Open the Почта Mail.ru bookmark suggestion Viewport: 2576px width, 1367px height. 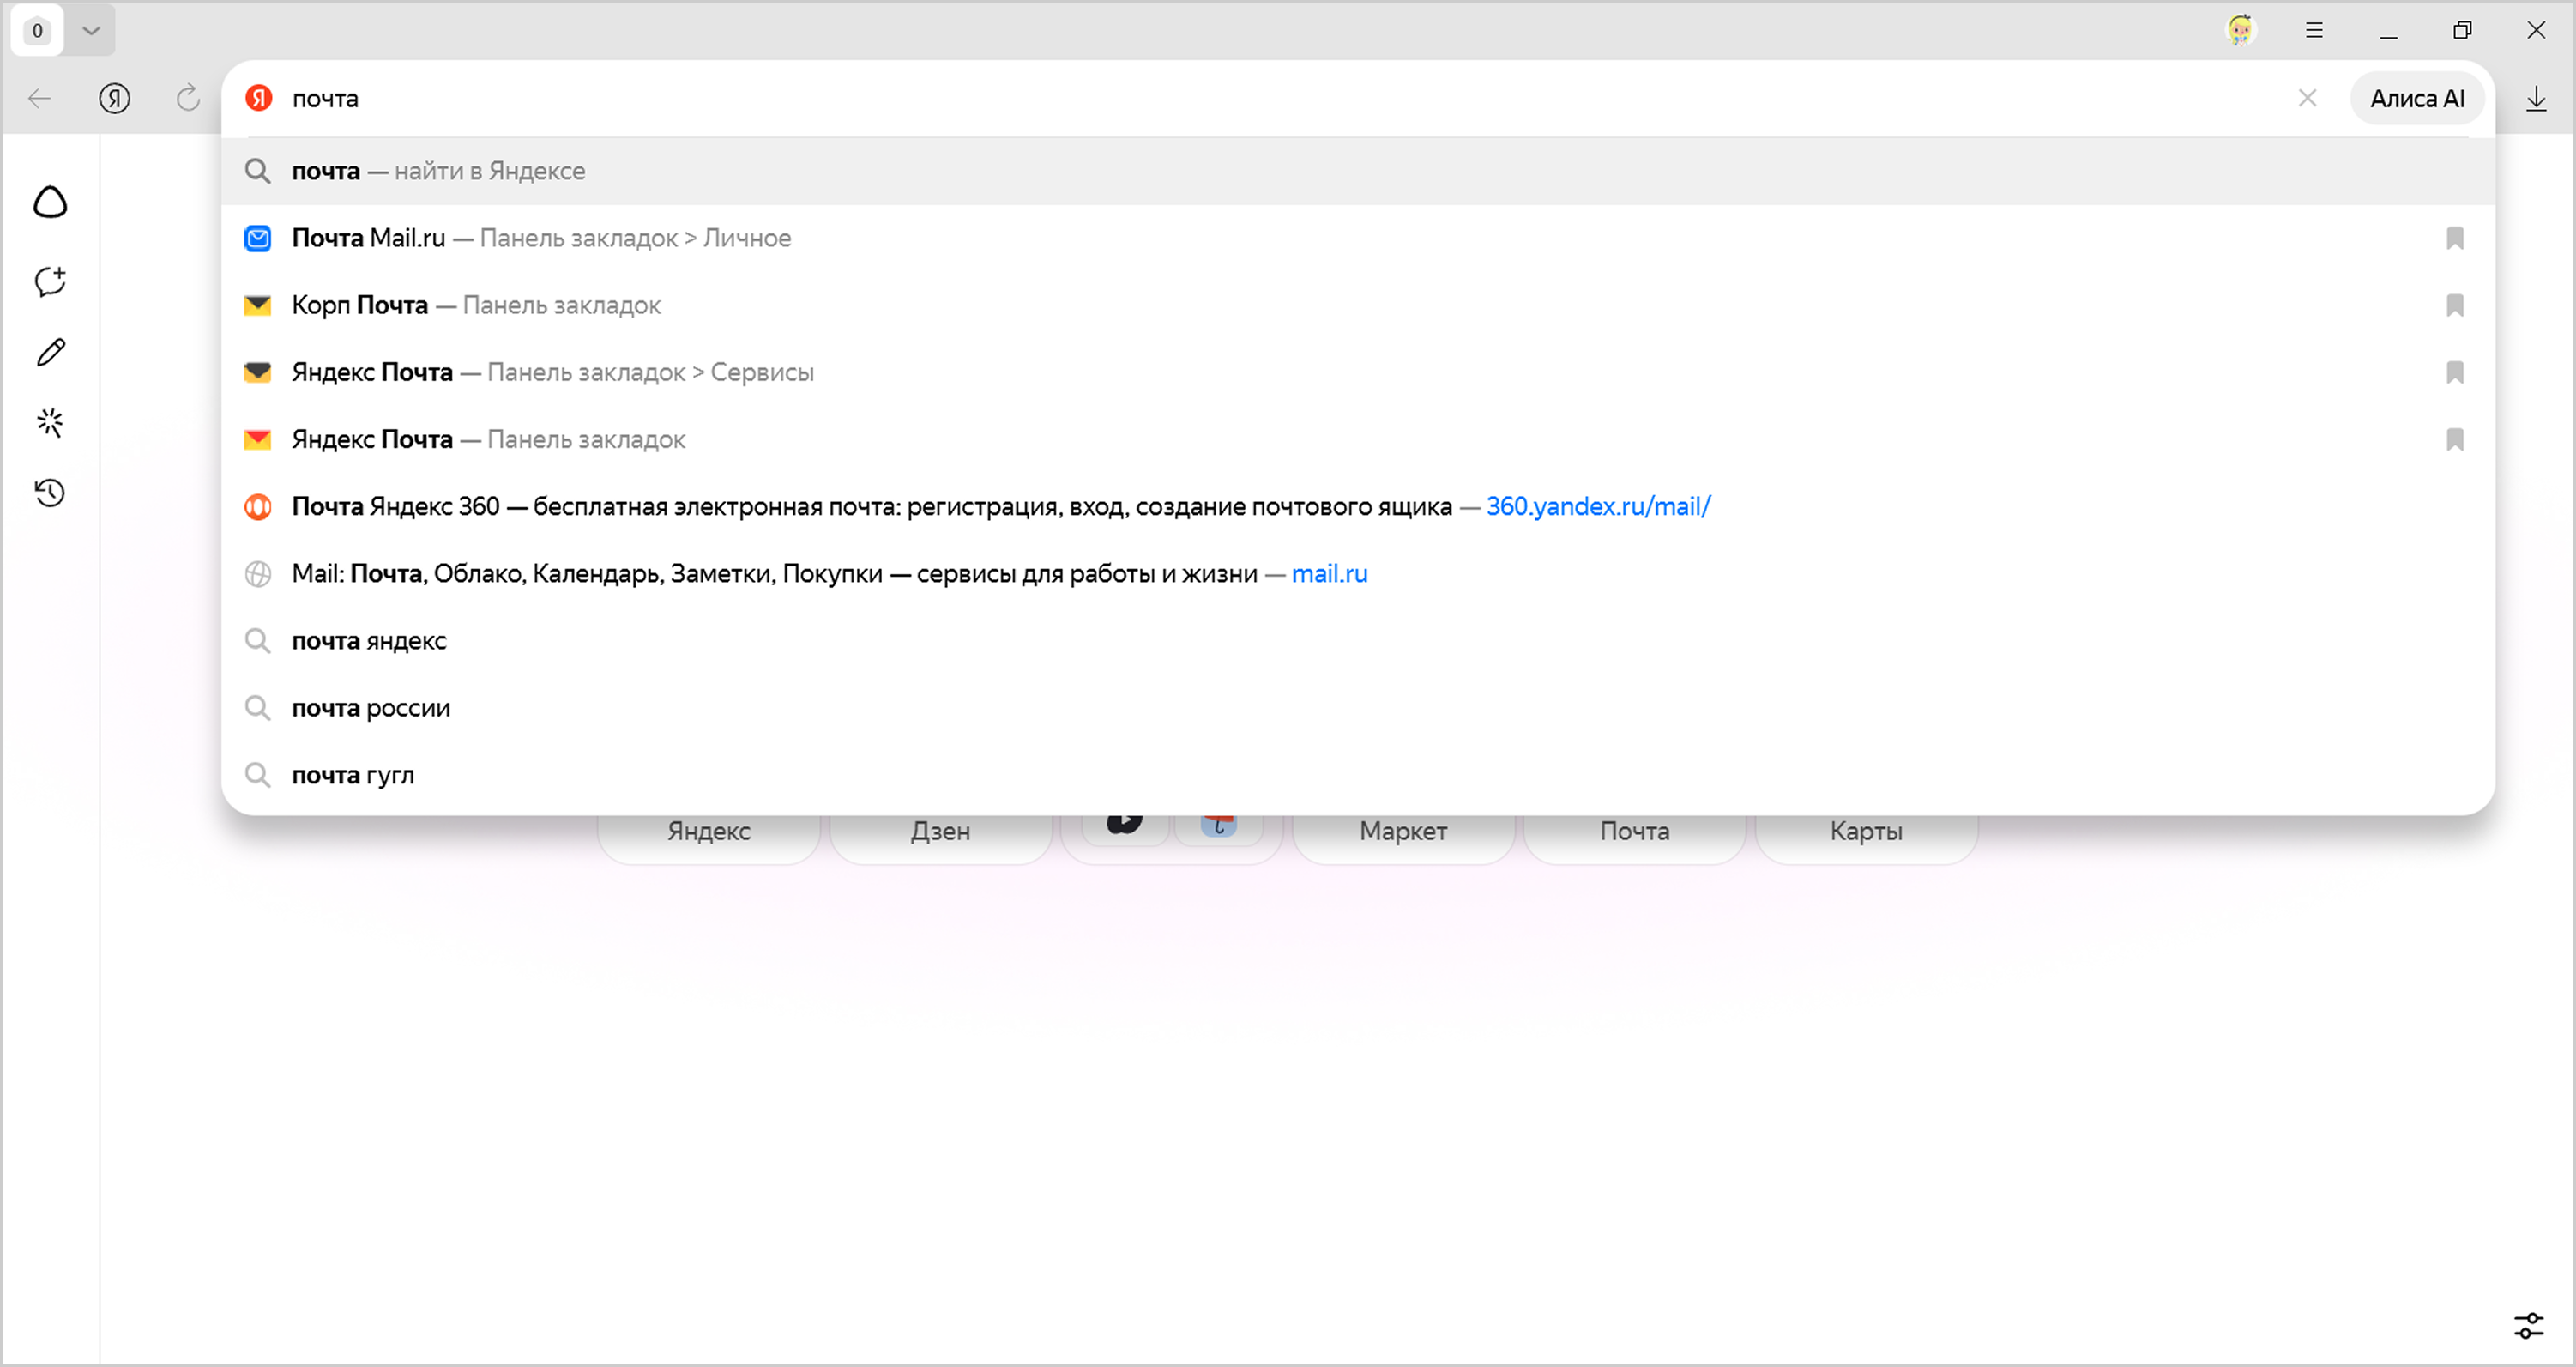(1358, 239)
